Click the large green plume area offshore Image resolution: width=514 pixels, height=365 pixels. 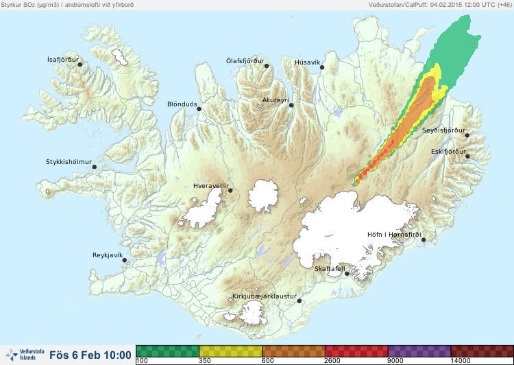[456, 49]
